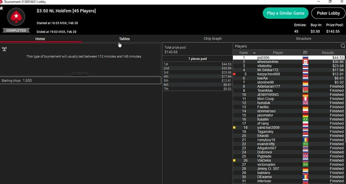The height and width of the screenshot is (184, 346).
Task: Click the red marker beside karpychev888
Action: 234,74
